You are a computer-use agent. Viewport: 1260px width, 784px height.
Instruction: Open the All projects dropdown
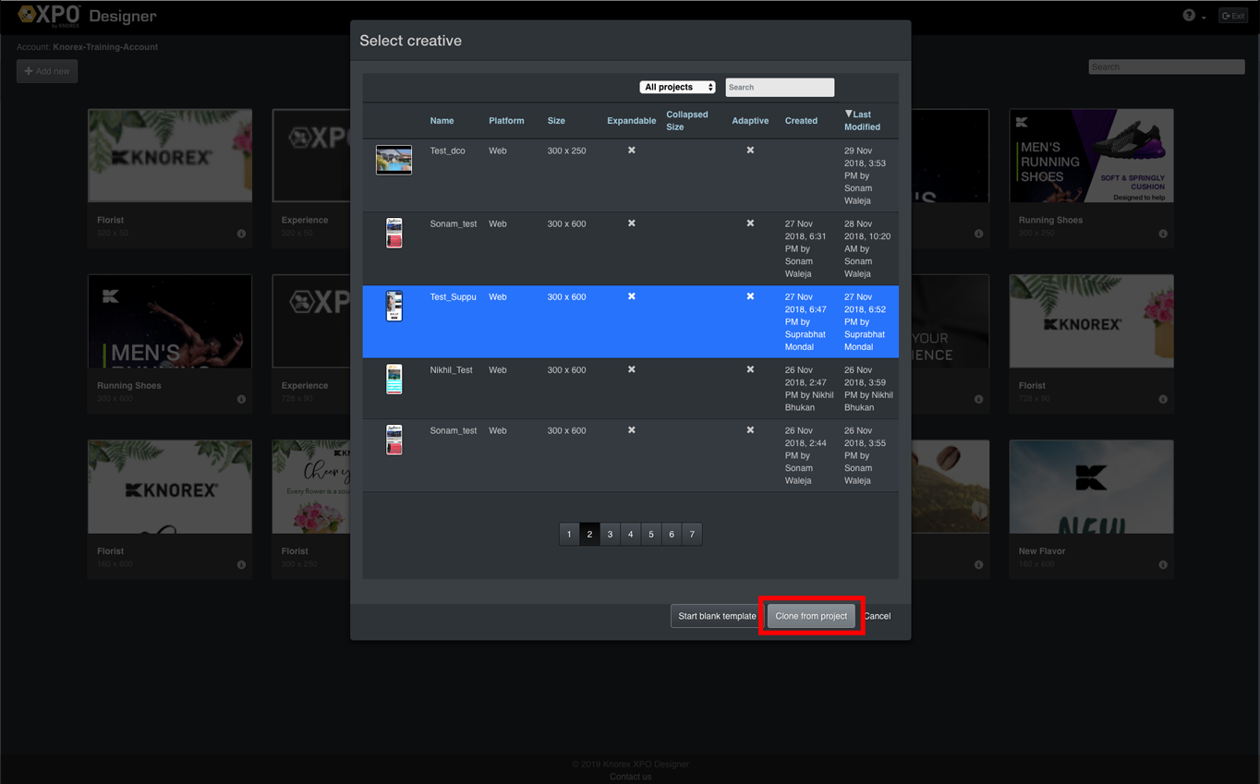[x=677, y=87]
